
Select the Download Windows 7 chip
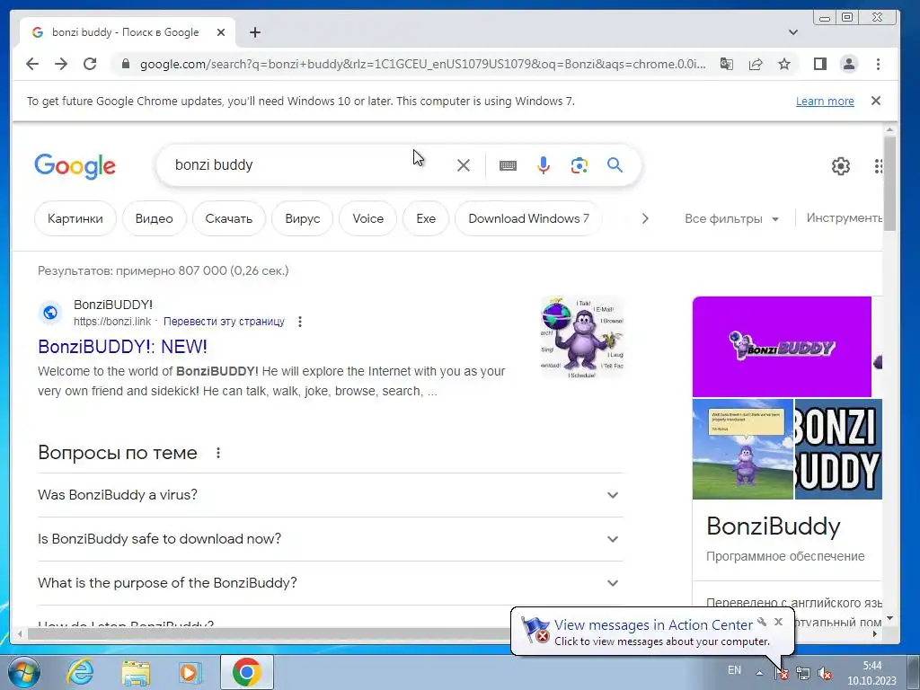[528, 218]
